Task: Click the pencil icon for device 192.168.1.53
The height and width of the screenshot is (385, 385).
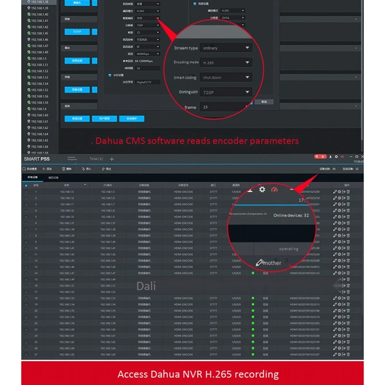Action: click(335, 298)
